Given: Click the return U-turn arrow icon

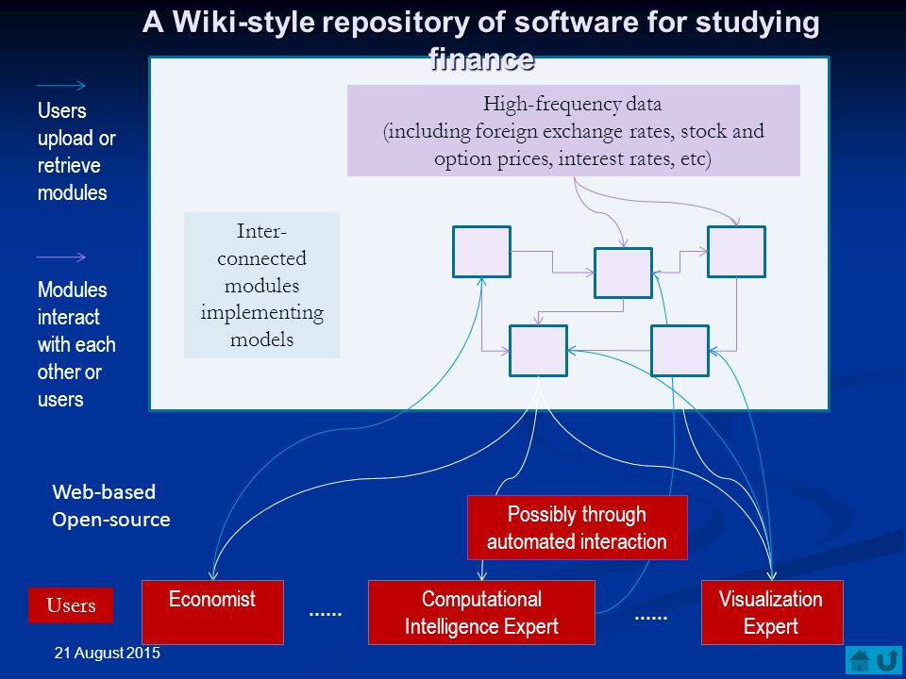Looking at the screenshot, I should coord(887,660).
